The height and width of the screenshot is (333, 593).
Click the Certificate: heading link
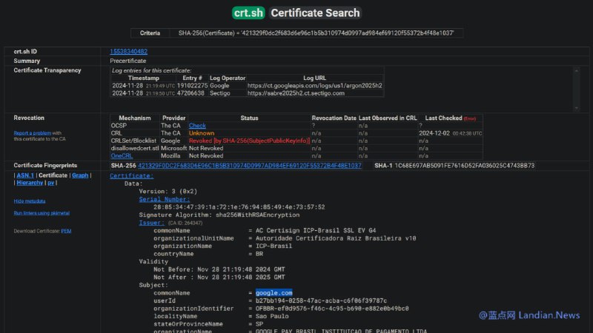(x=131, y=176)
